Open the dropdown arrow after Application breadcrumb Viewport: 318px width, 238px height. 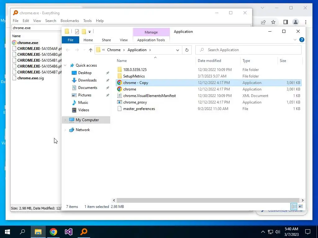tap(150, 50)
